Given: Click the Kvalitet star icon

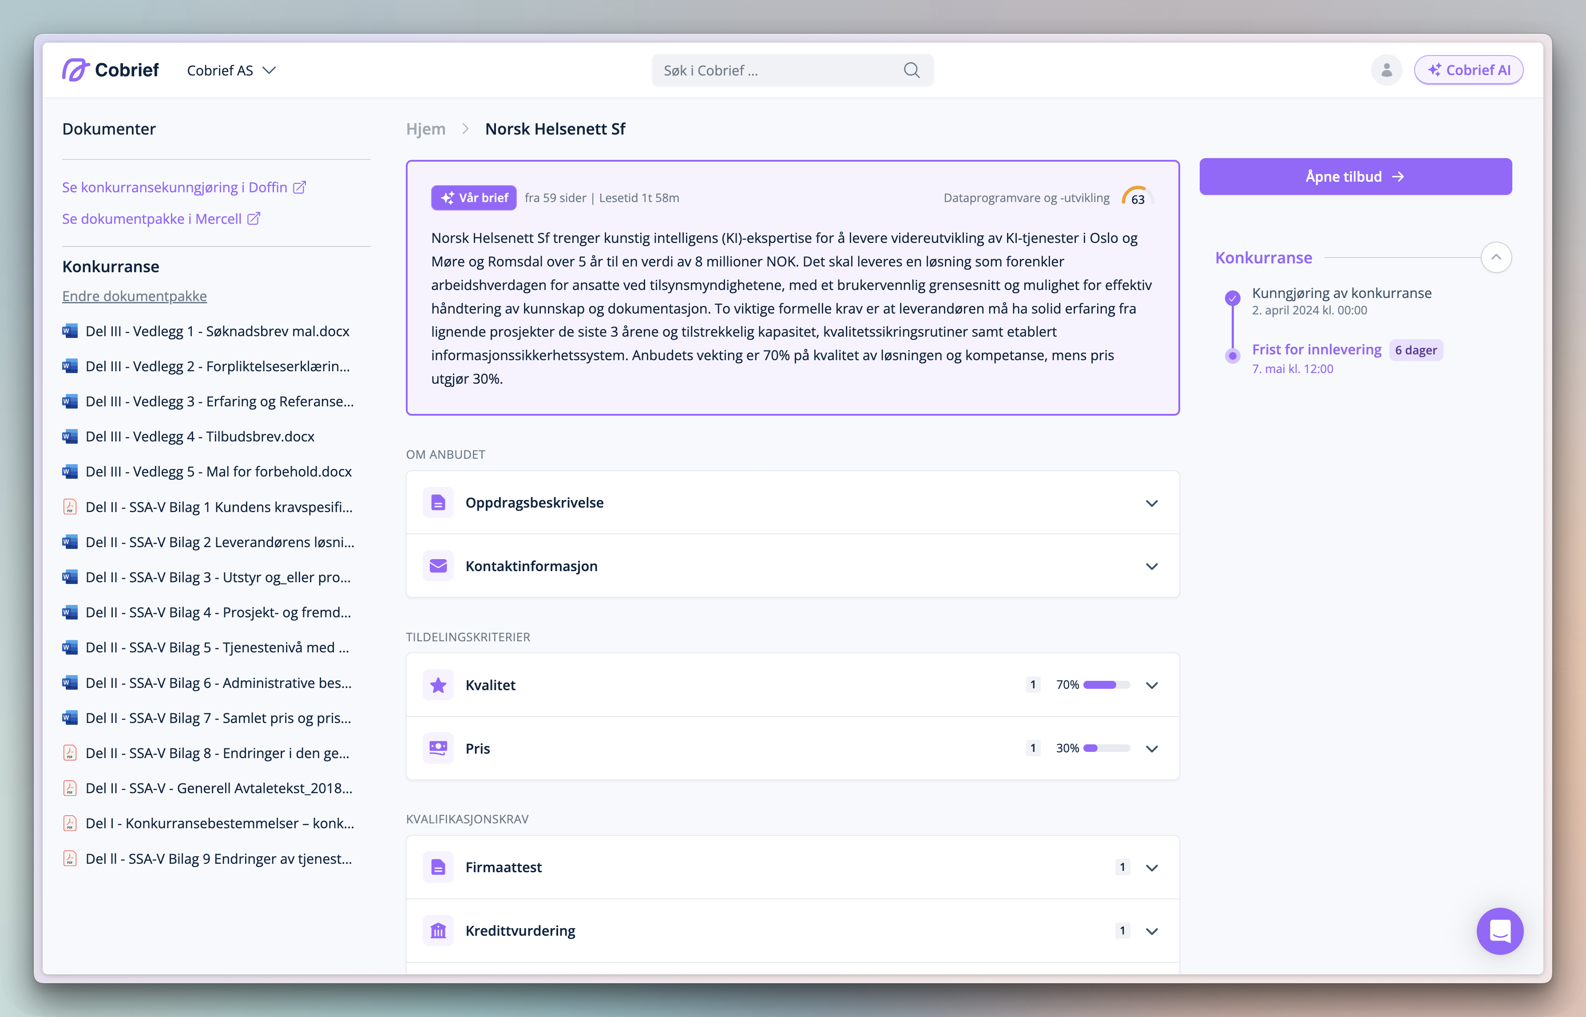Looking at the screenshot, I should click(438, 686).
